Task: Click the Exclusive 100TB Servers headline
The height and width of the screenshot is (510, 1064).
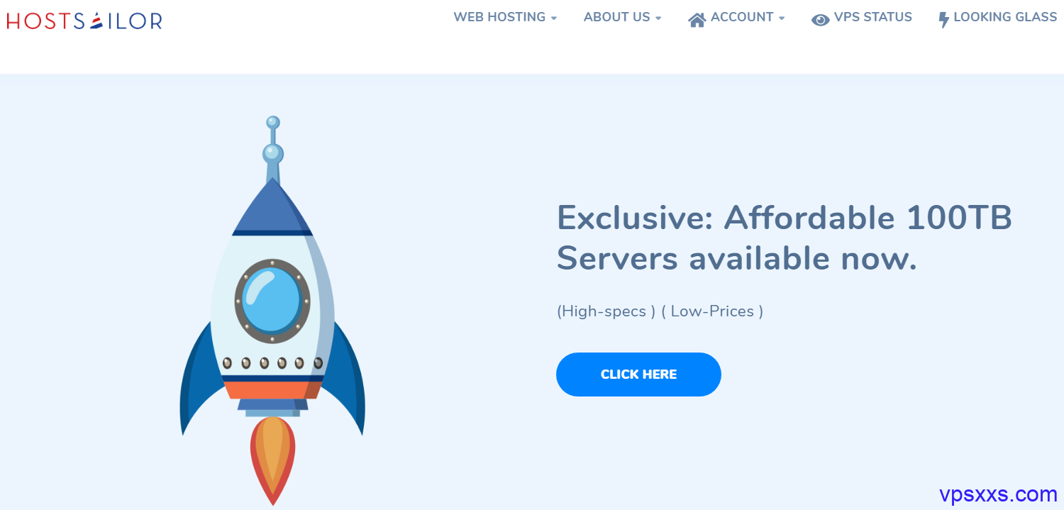Action: tap(784, 238)
